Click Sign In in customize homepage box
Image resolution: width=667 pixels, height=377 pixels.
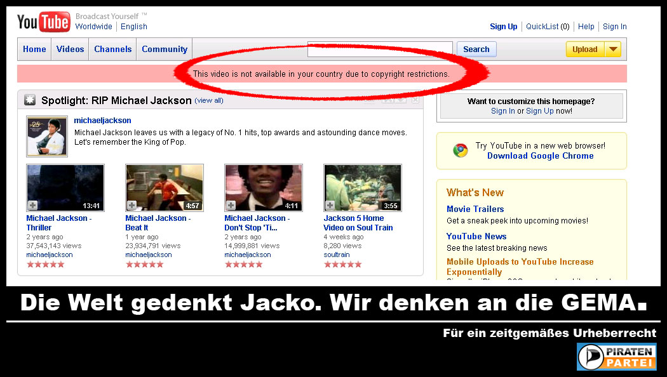[503, 111]
